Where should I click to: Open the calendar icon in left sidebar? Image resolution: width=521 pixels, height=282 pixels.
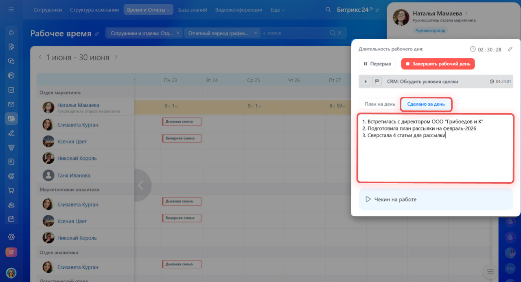coord(11,219)
